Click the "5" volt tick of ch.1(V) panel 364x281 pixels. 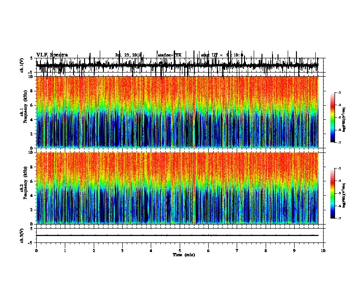click(x=32, y=58)
